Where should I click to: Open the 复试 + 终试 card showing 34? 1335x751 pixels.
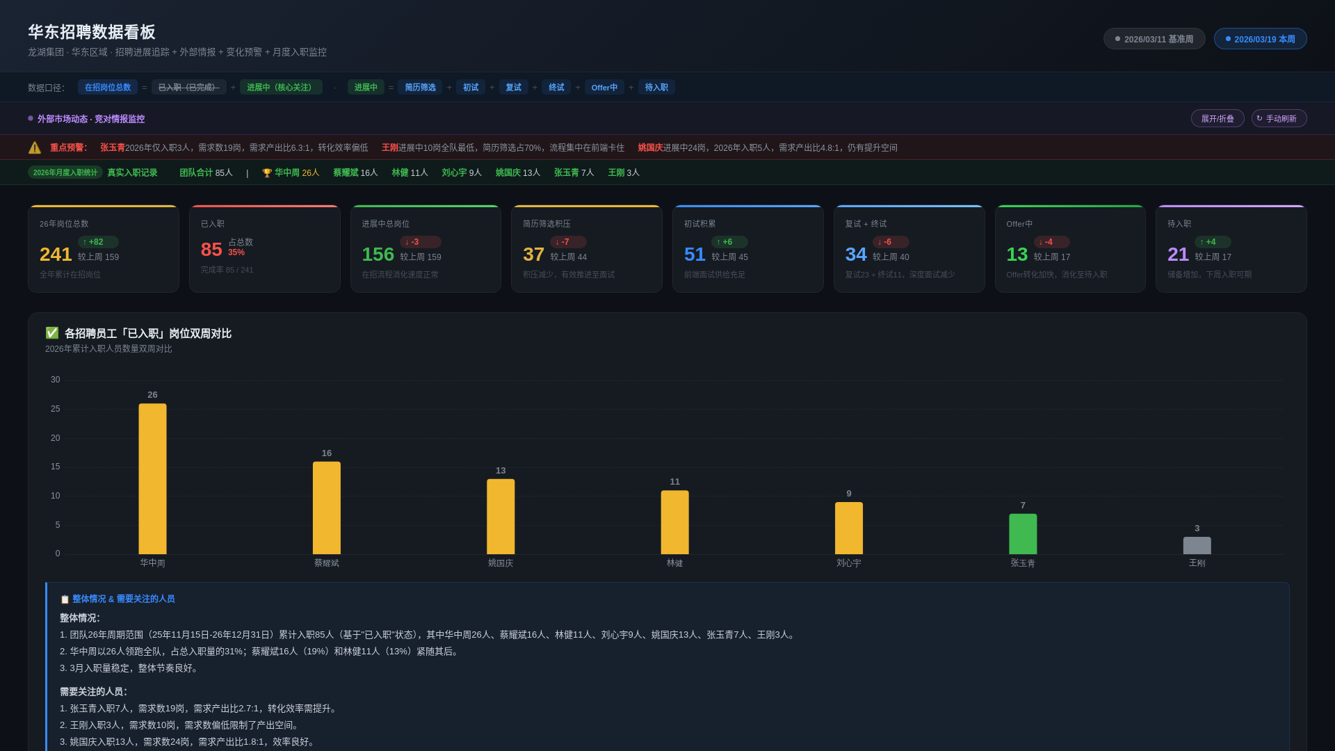coord(909,249)
